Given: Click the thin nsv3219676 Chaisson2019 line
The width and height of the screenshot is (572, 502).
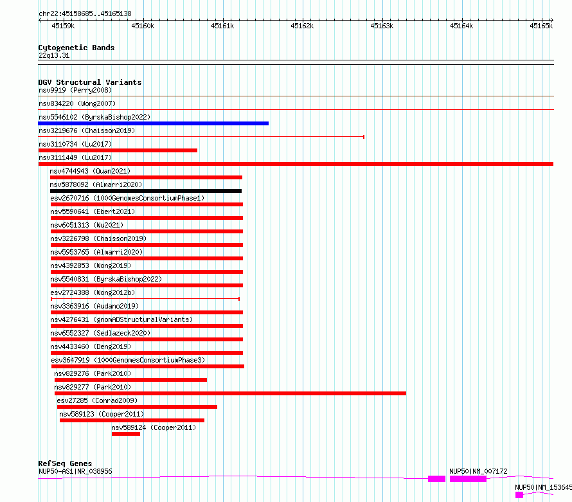Looking at the screenshot, I should (201, 137).
